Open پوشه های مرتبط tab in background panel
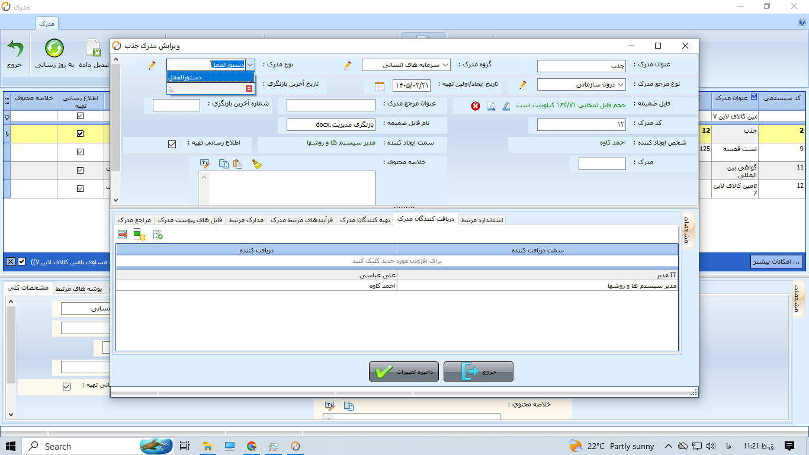809x455 pixels. click(78, 289)
